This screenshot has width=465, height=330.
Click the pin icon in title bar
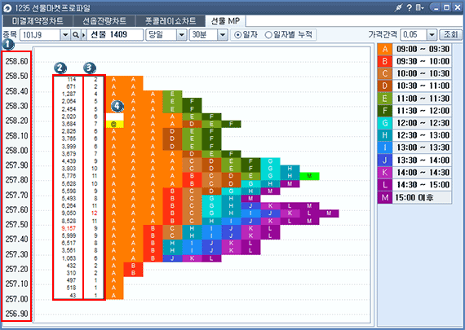pos(398,7)
